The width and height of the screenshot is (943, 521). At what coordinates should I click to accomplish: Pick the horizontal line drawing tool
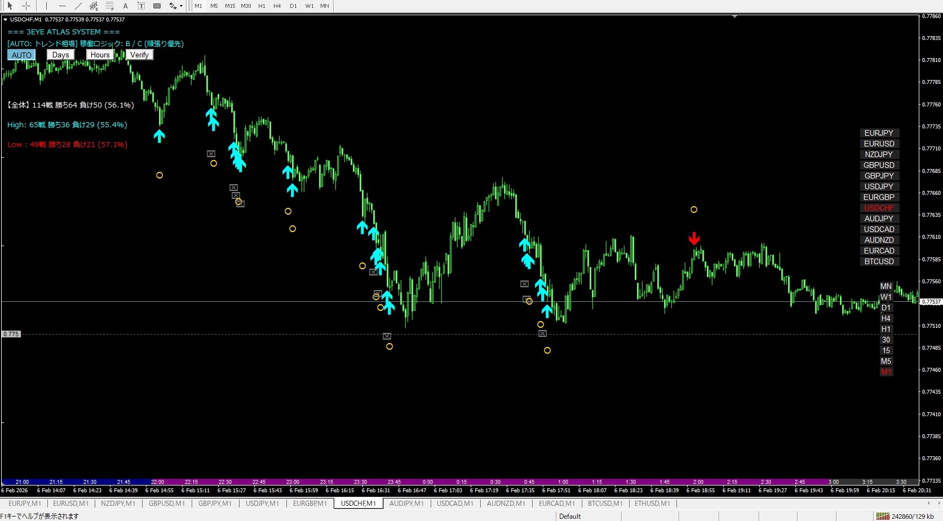point(62,6)
